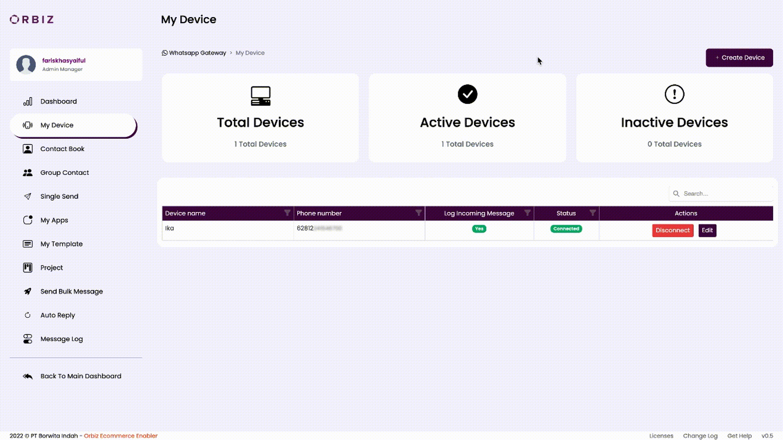Click the search magnifier icon above table
The image size is (783, 440).
677,194
